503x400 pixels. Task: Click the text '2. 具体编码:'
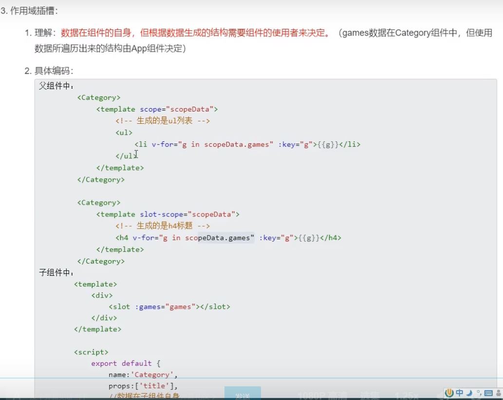(x=49, y=71)
